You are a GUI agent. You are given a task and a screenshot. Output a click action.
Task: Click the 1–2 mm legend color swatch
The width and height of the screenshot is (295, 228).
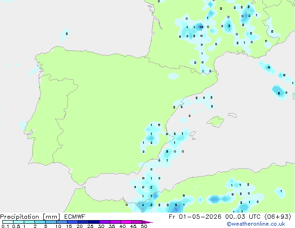[x=29, y=222]
